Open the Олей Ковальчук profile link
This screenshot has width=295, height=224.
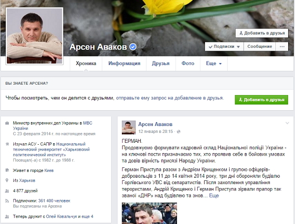click(61, 217)
